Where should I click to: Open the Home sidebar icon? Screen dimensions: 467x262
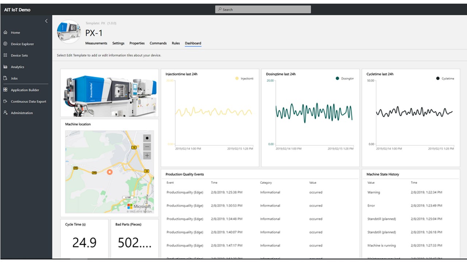point(5,32)
